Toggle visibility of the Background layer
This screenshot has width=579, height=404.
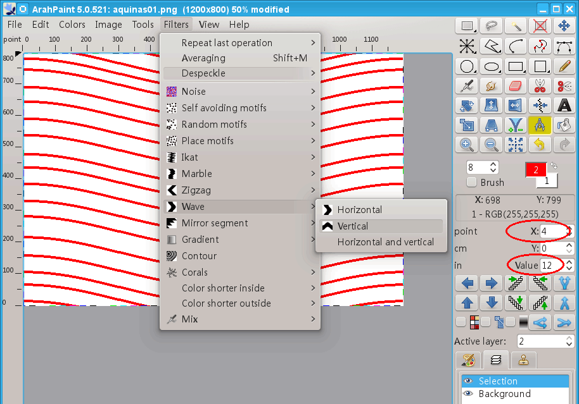(468, 394)
